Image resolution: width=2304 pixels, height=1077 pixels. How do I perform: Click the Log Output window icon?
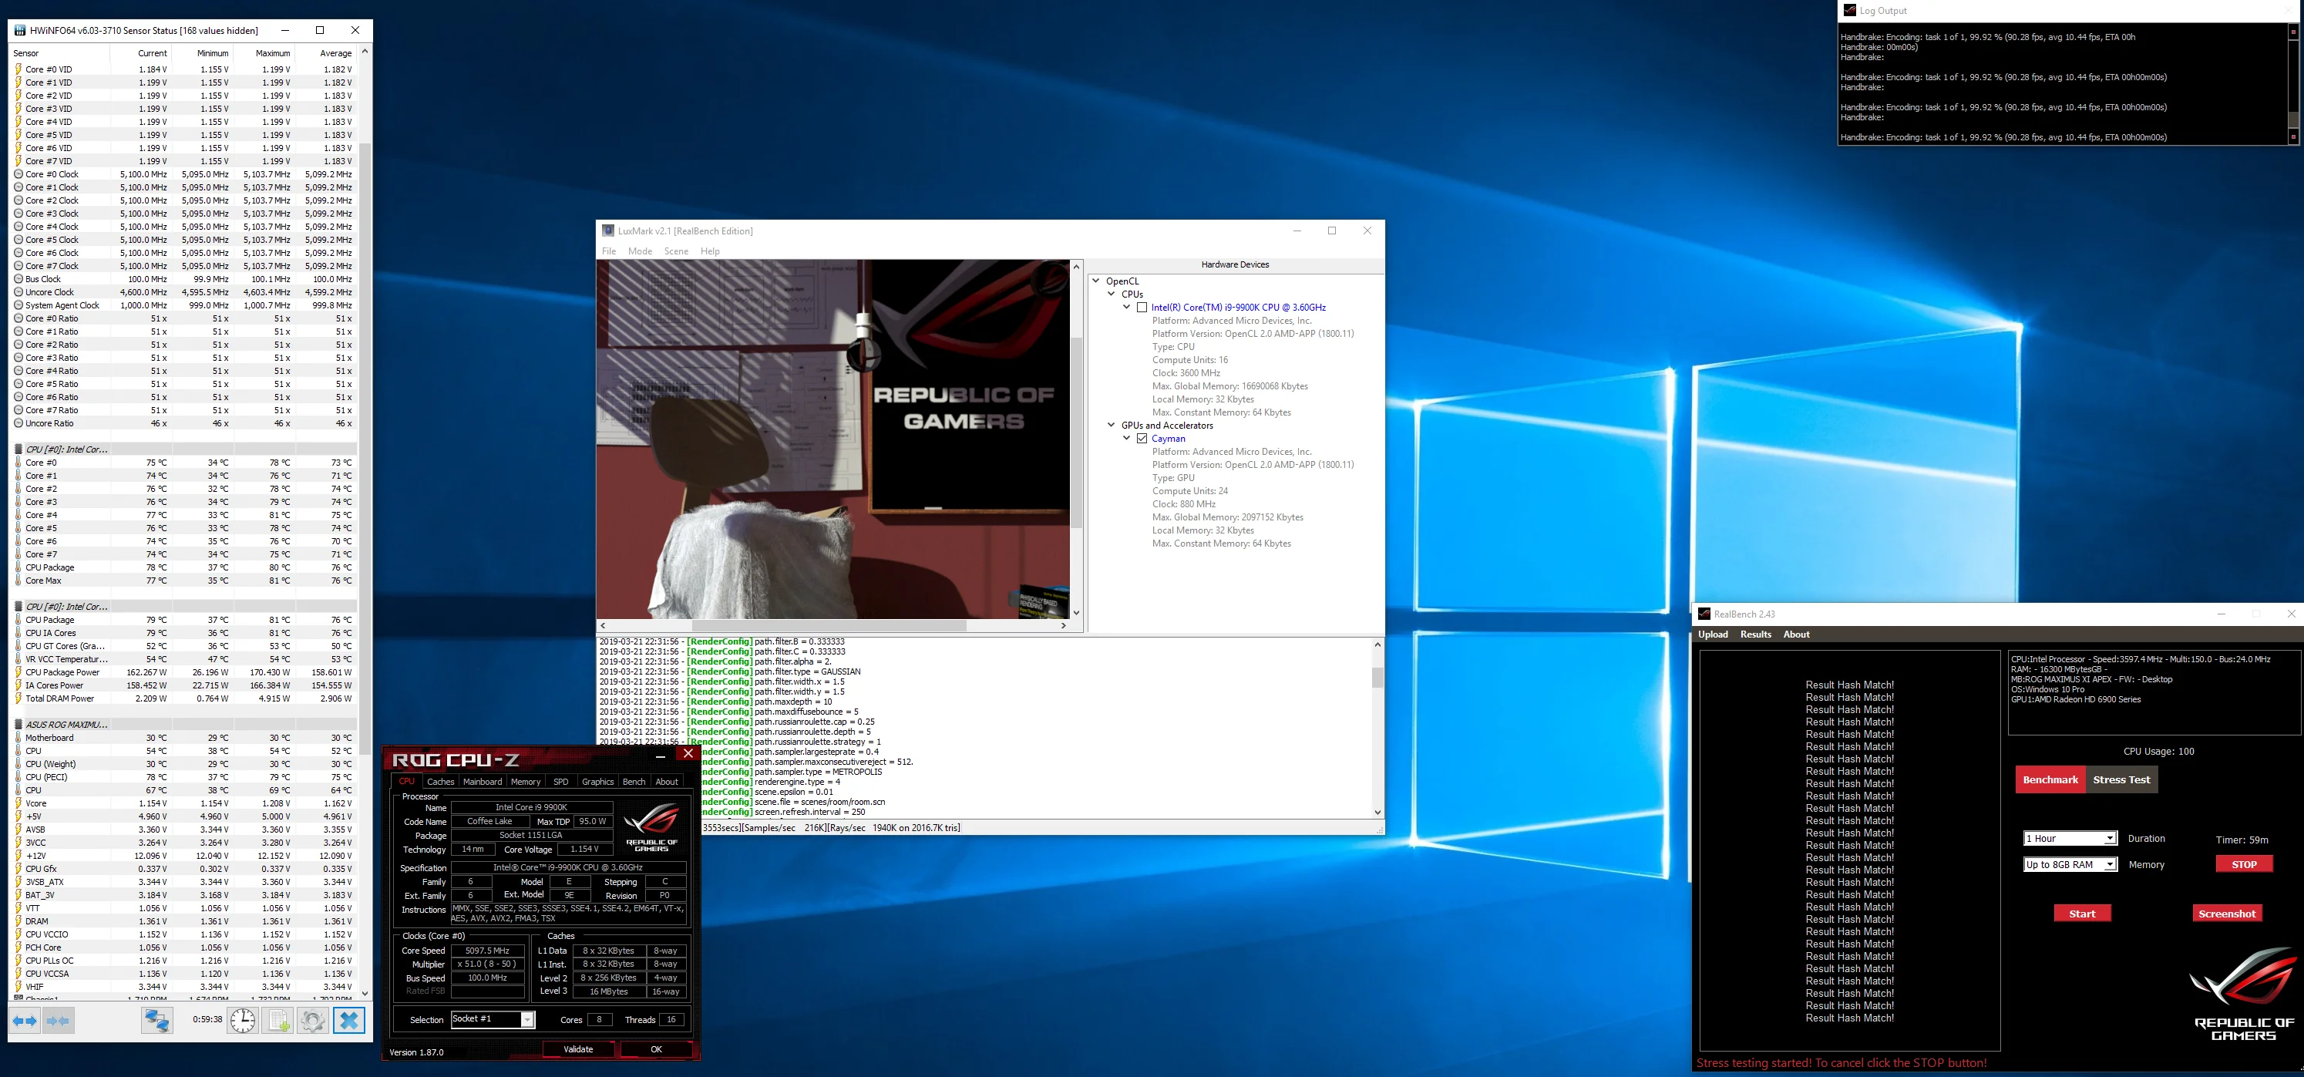(1850, 11)
